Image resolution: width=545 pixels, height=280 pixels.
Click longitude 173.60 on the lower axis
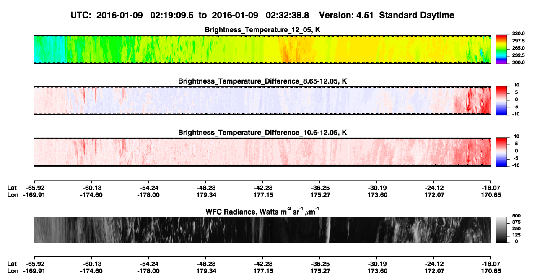coord(376,271)
